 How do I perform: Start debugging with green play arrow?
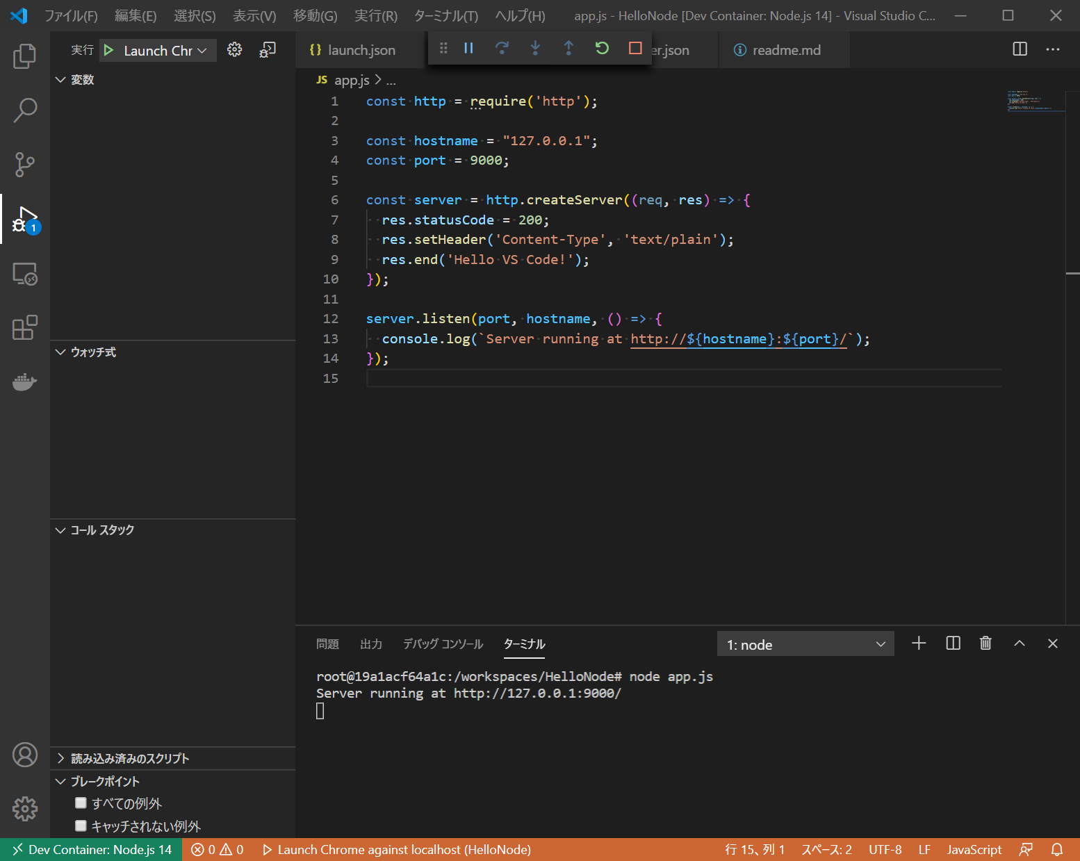click(x=108, y=50)
